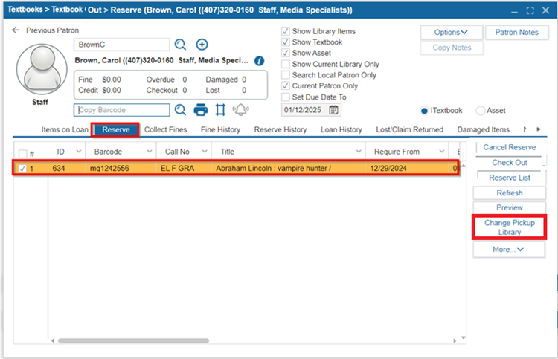The height and width of the screenshot is (359, 558).
Task: Click Textbooks breadcrumb in title bar
Action: click(x=25, y=10)
